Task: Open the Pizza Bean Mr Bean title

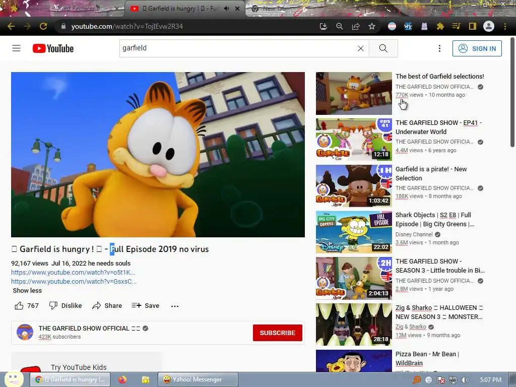Action: pyautogui.click(x=427, y=359)
